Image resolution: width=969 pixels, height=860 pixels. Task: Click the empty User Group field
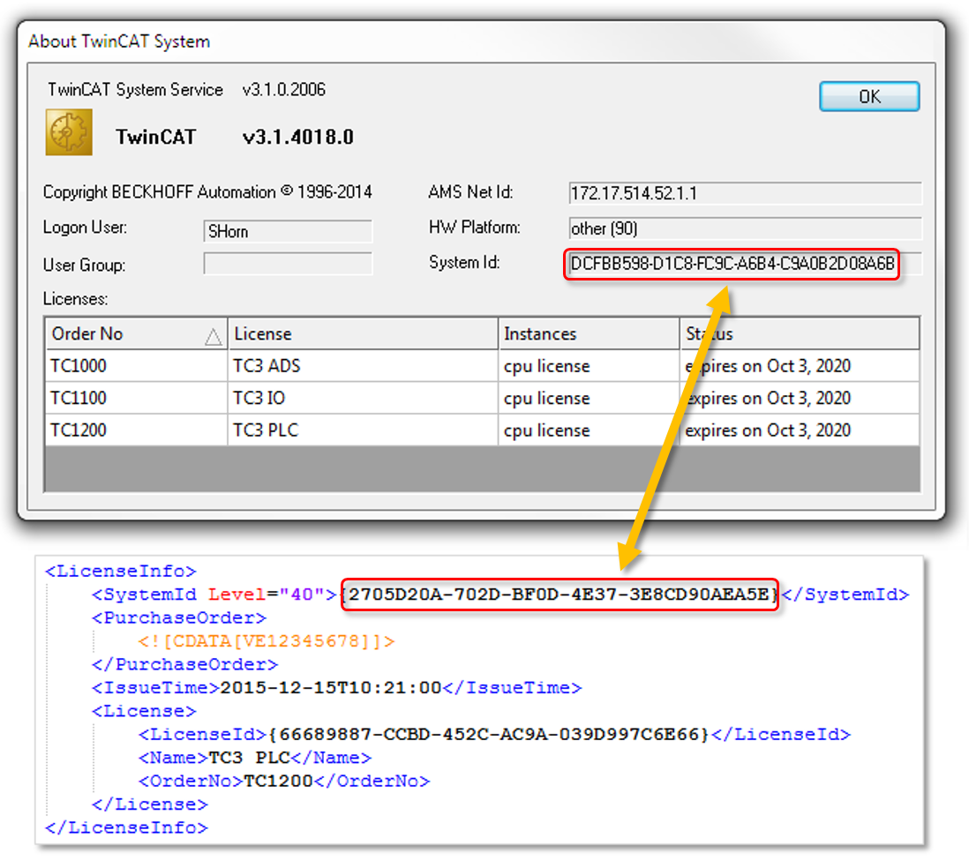pyautogui.click(x=288, y=264)
